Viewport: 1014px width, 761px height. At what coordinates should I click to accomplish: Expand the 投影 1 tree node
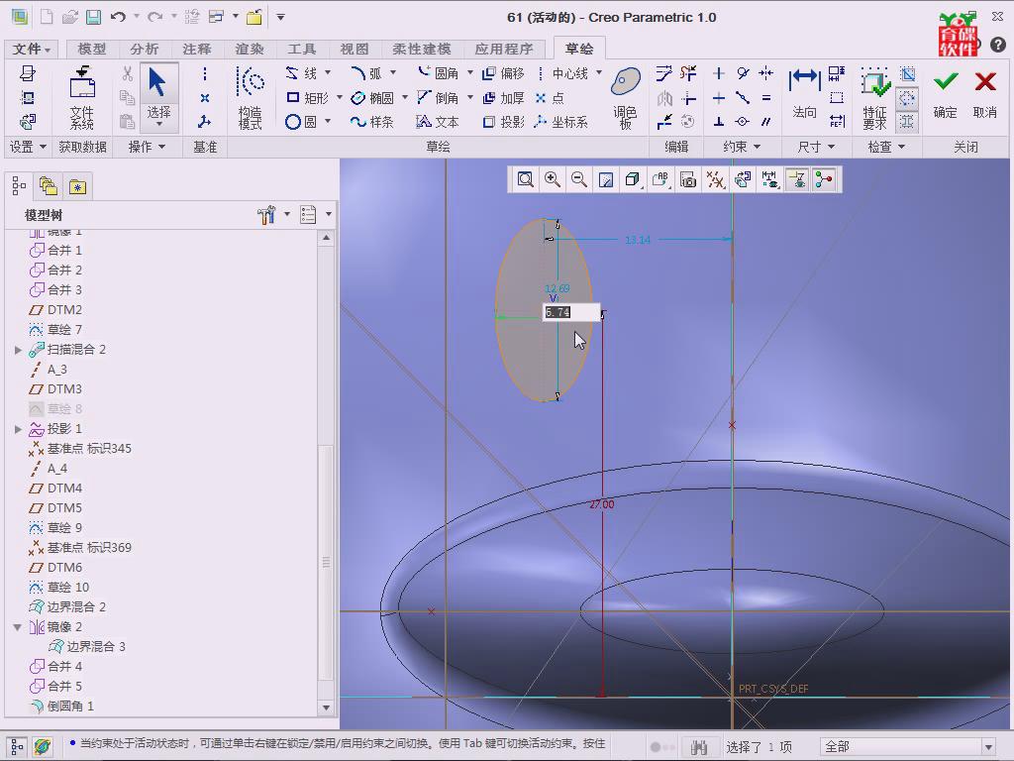(x=18, y=429)
